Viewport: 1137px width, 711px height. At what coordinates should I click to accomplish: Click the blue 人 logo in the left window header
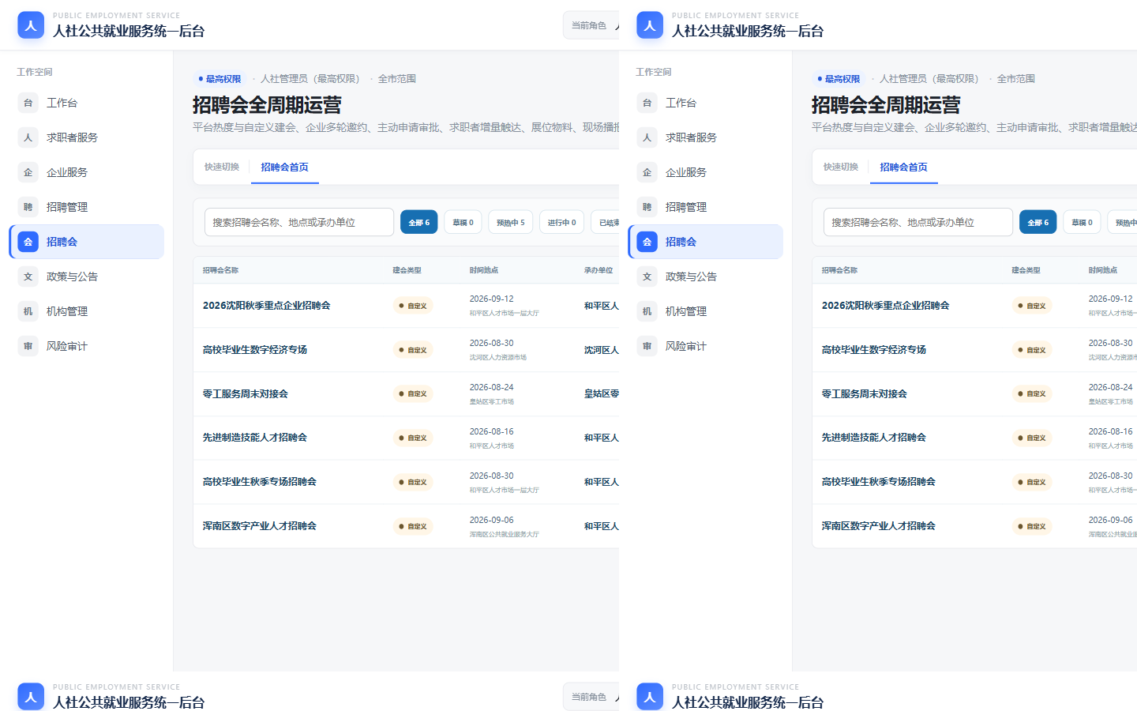[31, 25]
